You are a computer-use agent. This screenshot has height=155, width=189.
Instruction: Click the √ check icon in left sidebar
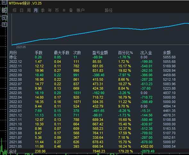pyautogui.click(x=4, y=18)
